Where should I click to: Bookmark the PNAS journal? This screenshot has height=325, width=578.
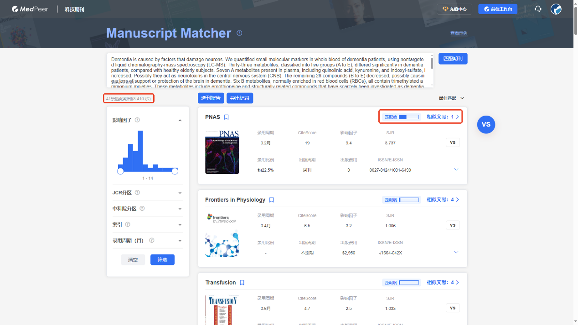pos(226,117)
